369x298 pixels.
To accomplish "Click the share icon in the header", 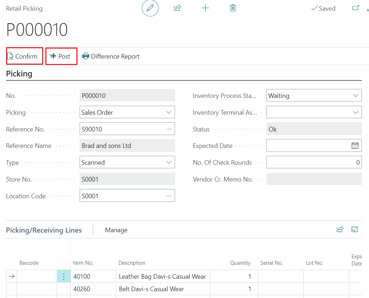I will (x=178, y=8).
